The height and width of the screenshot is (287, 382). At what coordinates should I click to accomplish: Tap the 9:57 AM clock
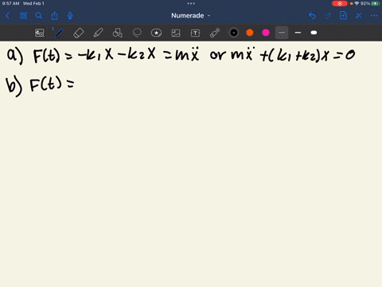(10, 3)
